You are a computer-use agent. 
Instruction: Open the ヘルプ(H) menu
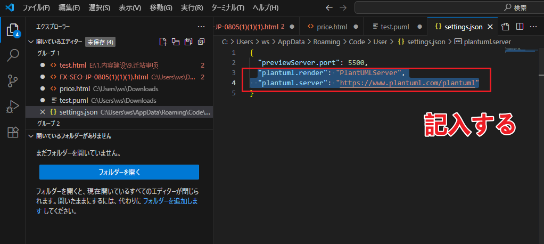coord(266,7)
